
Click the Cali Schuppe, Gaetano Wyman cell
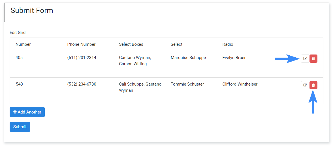pyautogui.click(x=140, y=87)
